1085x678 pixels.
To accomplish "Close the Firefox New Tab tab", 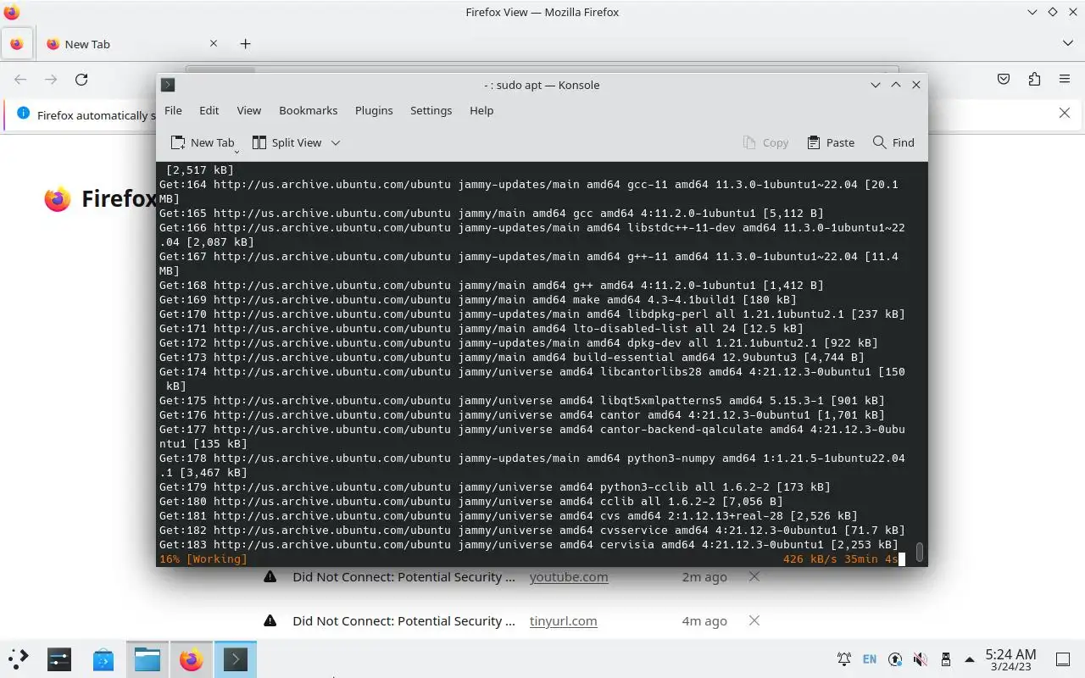I will point(214,43).
